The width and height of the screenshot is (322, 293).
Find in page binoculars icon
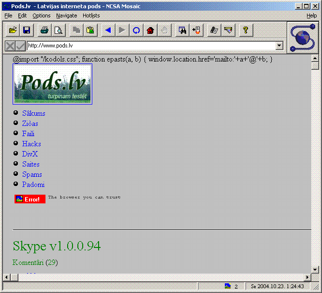click(182, 30)
